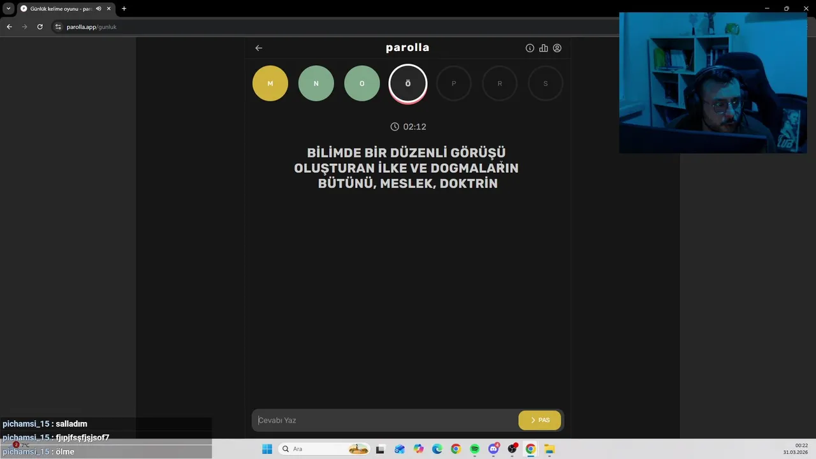Open the Windows Start menu
This screenshot has height=459, width=816.
click(267, 449)
